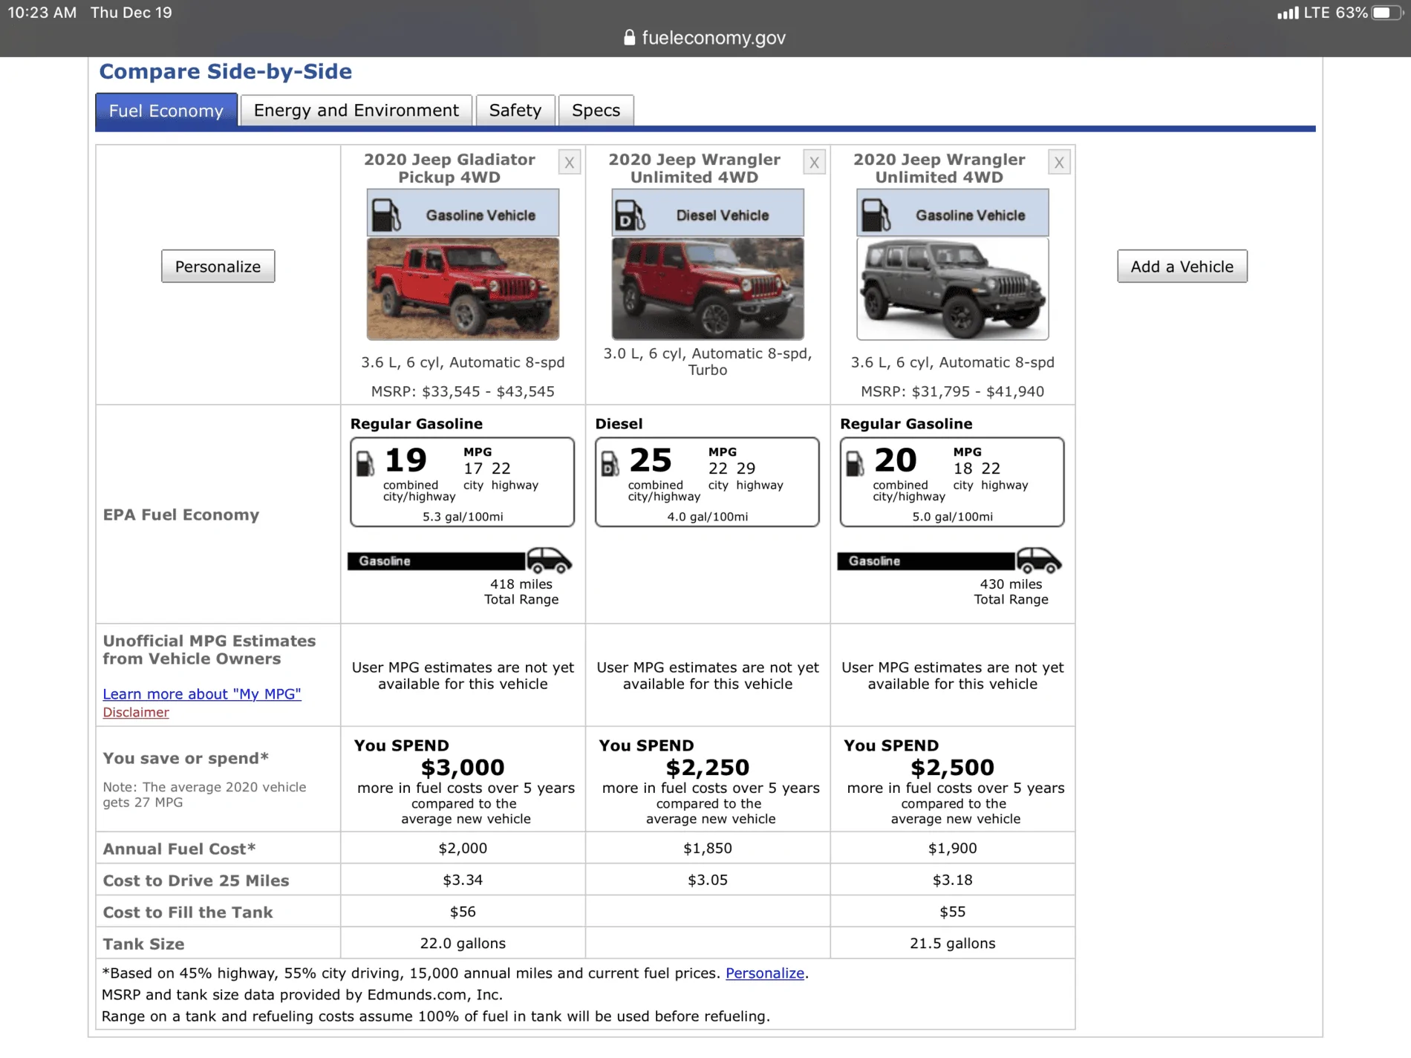The width and height of the screenshot is (1411, 1058).
Task: Click the $3.05 cost to drive value
Action: click(708, 881)
